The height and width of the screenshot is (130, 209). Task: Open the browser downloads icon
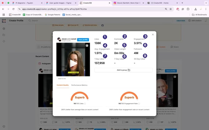195,9
